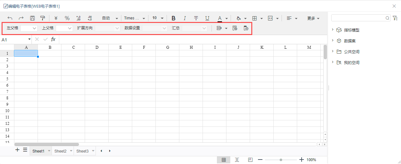Click the zoom slider handle
The height and width of the screenshot is (164, 401).
point(281,160)
